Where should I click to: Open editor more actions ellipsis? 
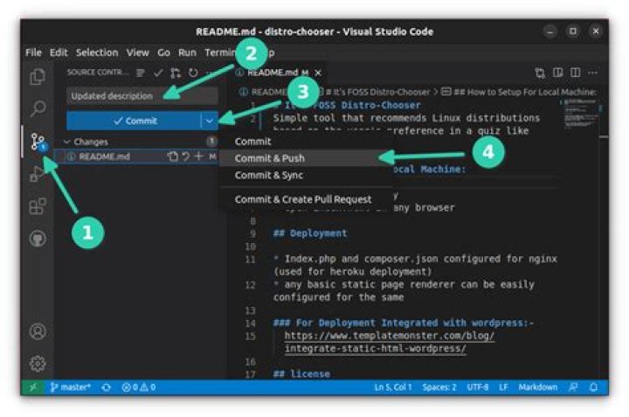pos(592,73)
